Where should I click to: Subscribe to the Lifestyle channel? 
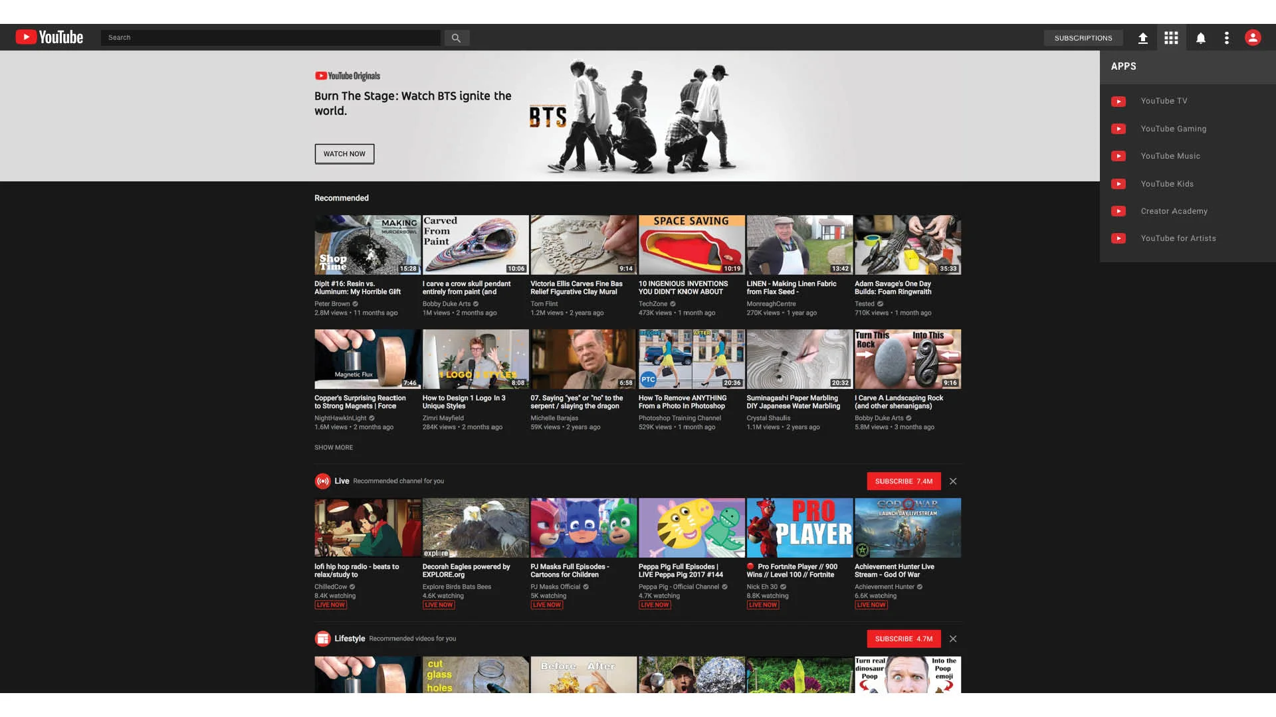pyautogui.click(x=904, y=639)
